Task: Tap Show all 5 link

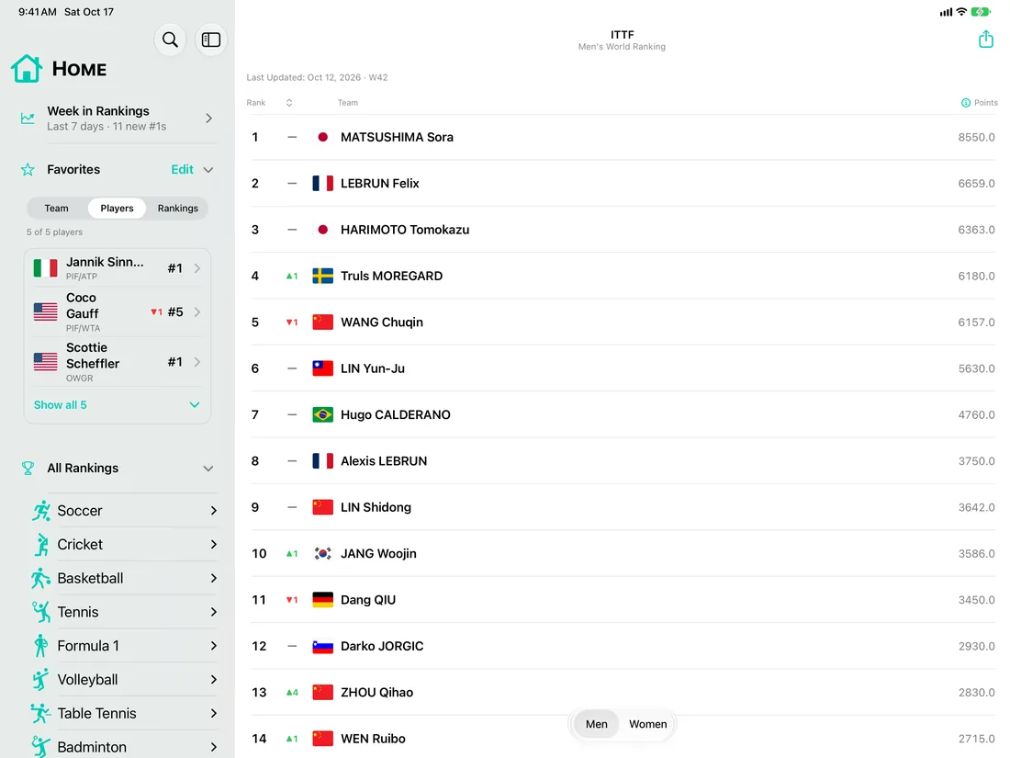Action: 60,405
